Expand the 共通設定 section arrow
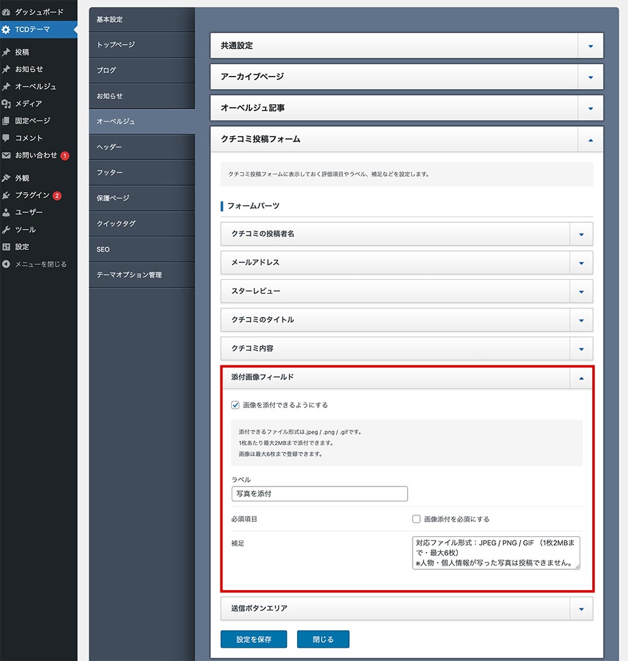This screenshot has width=628, height=661. click(590, 46)
